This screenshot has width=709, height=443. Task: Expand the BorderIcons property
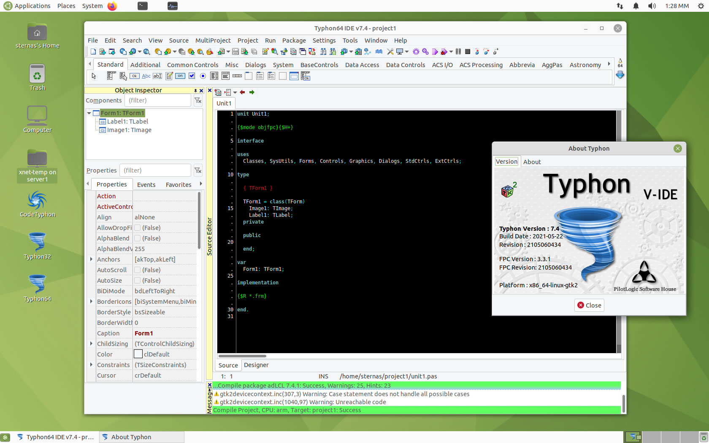(x=91, y=301)
